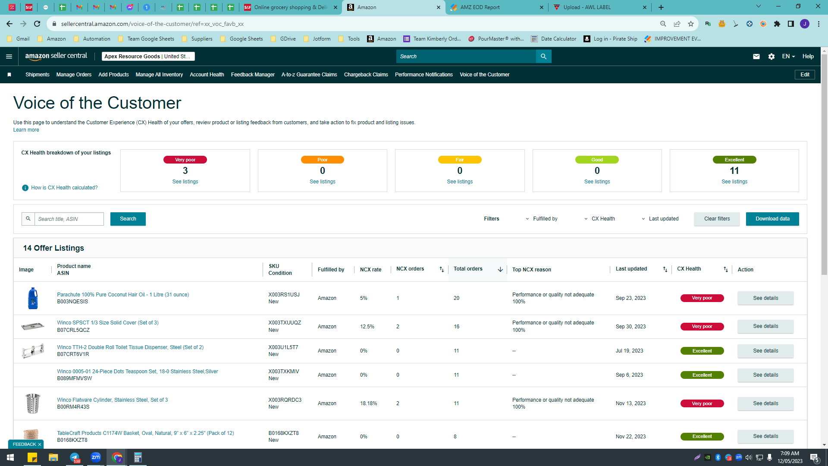This screenshot has width=828, height=466.
Task: Reload the page with the browser refresh icon
Action: point(37,24)
